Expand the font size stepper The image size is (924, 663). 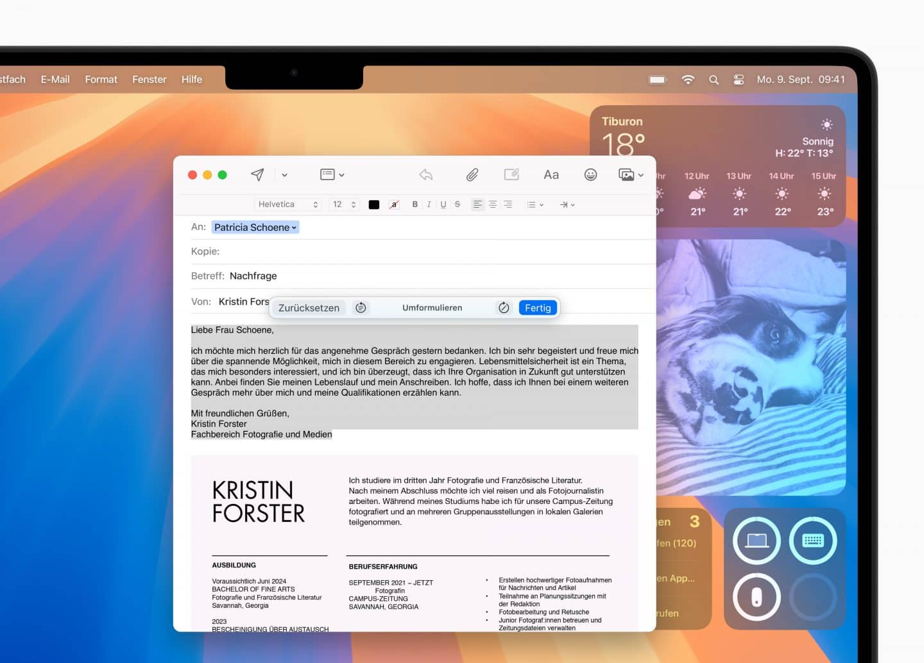[x=352, y=204]
